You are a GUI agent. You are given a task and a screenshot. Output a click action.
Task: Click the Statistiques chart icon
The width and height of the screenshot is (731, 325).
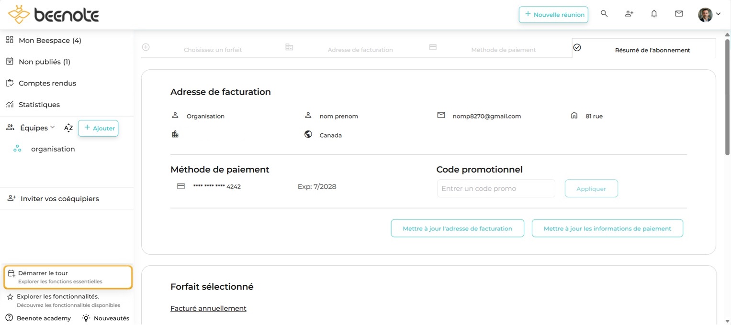(x=10, y=104)
